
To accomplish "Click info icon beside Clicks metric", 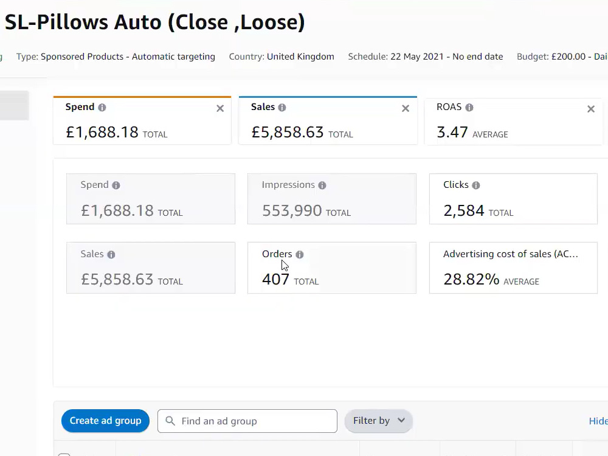I will [476, 185].
